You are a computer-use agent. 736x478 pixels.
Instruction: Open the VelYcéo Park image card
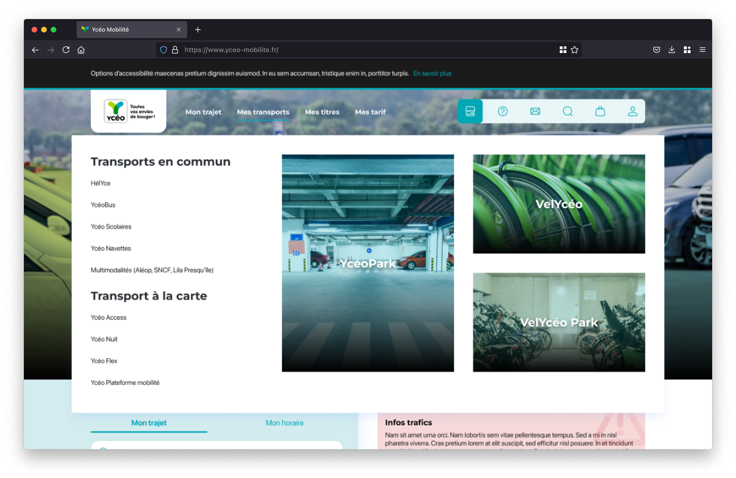coord(559,323)
